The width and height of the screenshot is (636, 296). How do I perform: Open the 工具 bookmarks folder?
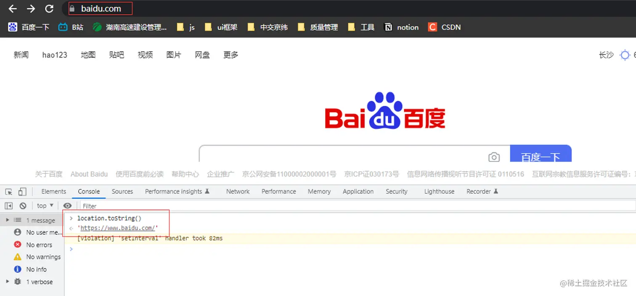[x=361, y=27]
